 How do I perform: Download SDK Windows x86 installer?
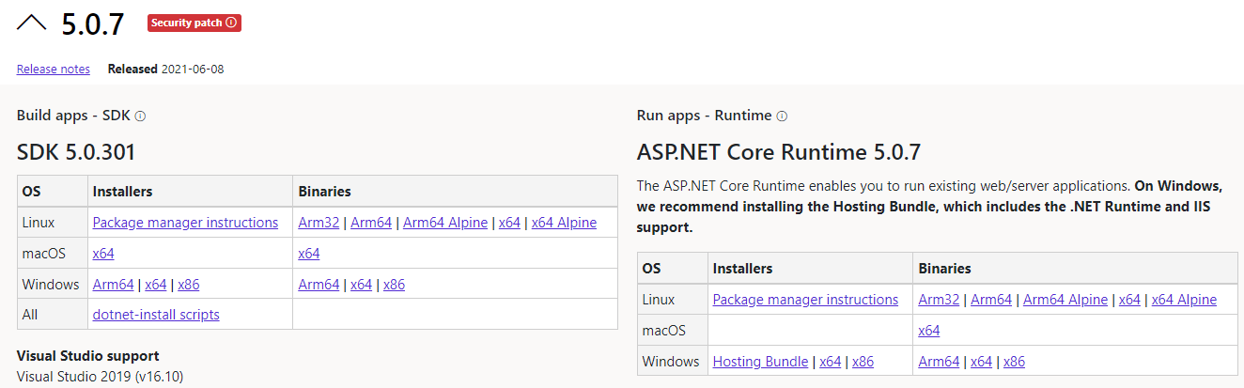[189, 285]
